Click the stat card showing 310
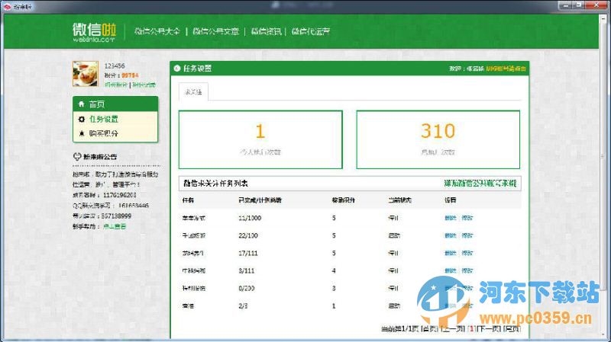 pyautogui.click(x=438, y=139)
